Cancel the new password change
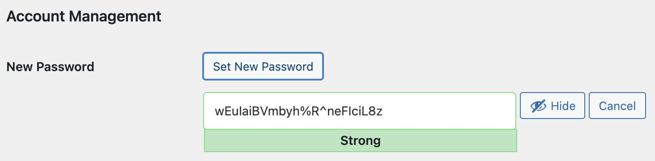Screen dimensions: 655x161 click(x=617, y=106)
